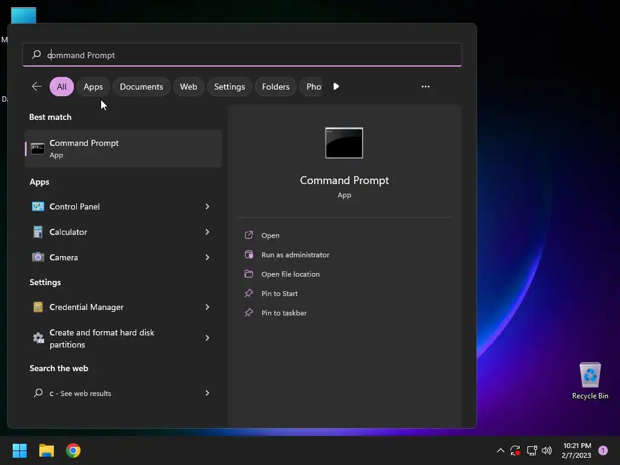Open the Control Panel result
Image resolution: width=620 pixels, height=465 pixels.
[124, 206]
